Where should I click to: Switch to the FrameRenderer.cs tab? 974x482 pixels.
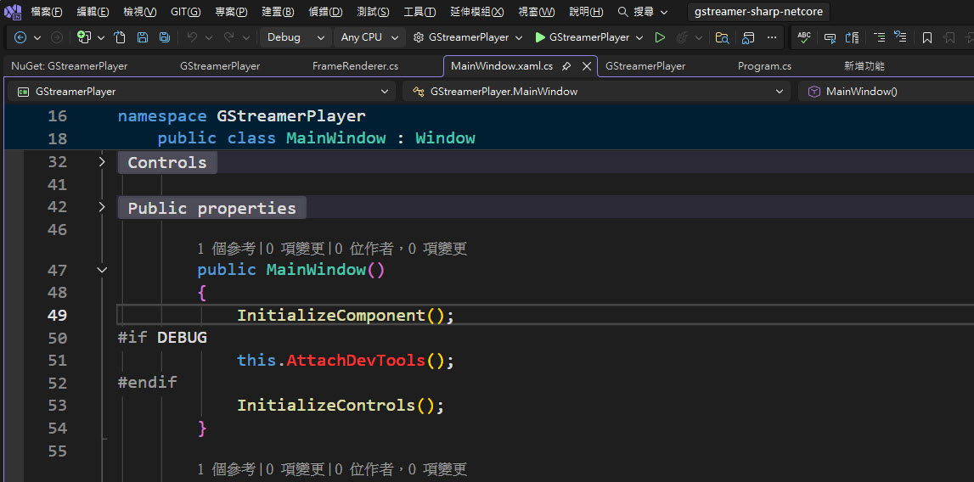click(x=355, y=66)
